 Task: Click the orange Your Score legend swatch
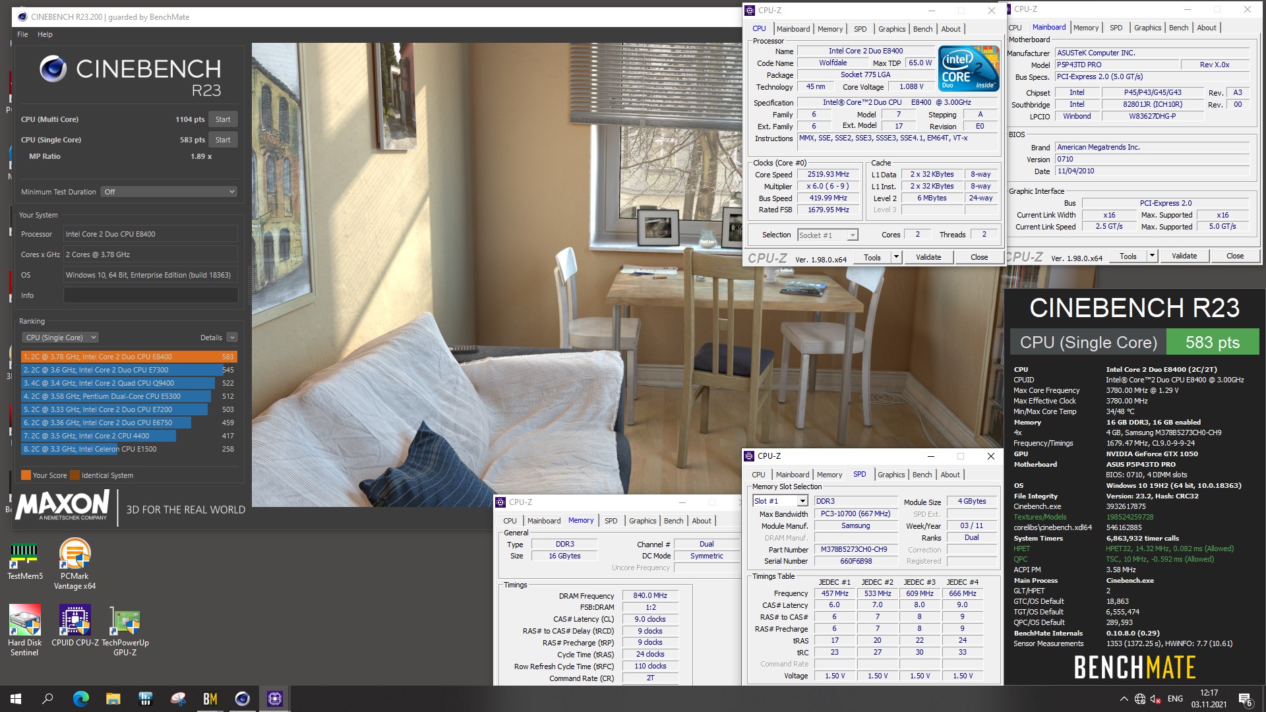pyautogui.click(x=26, y=475)
